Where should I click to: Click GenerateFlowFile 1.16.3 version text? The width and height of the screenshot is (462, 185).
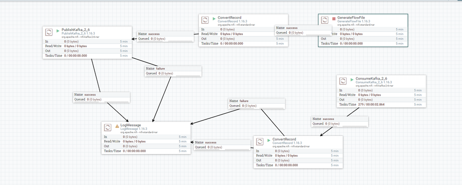point(354,21)
